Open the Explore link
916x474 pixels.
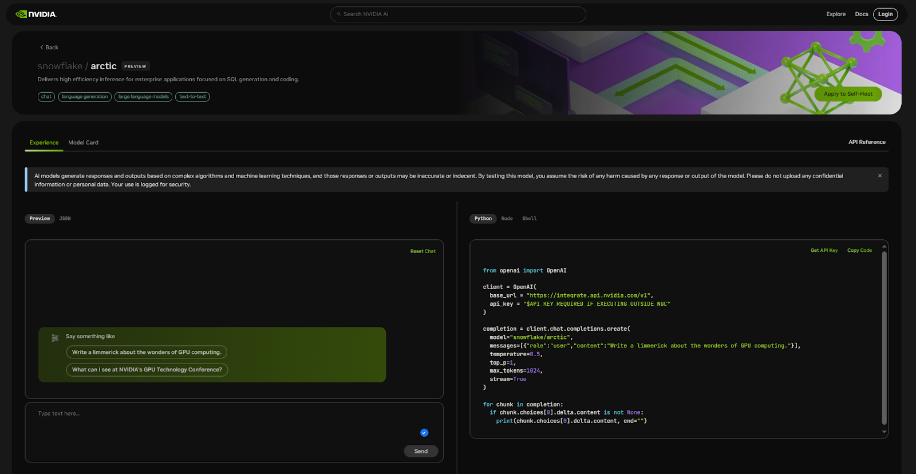coord(836,14)
